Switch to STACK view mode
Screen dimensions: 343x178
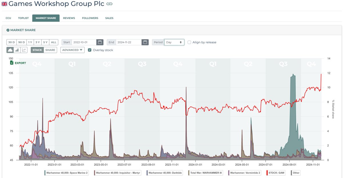pos(37,50)
